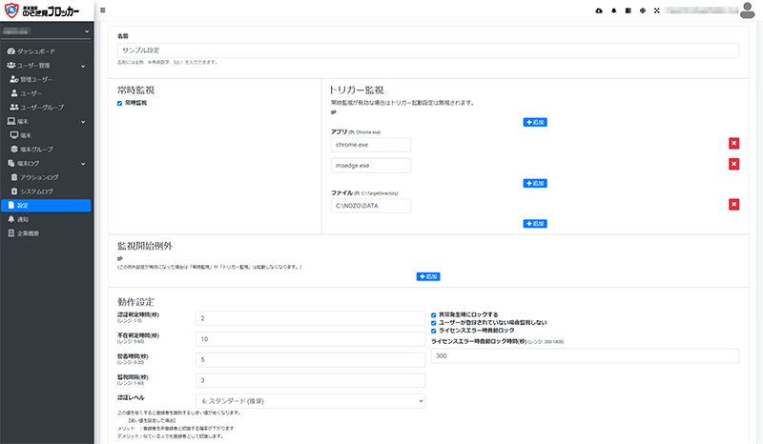
Task: Click the 端末ログ documents icon
Action: pyautogui.click(x=11, y=163)
